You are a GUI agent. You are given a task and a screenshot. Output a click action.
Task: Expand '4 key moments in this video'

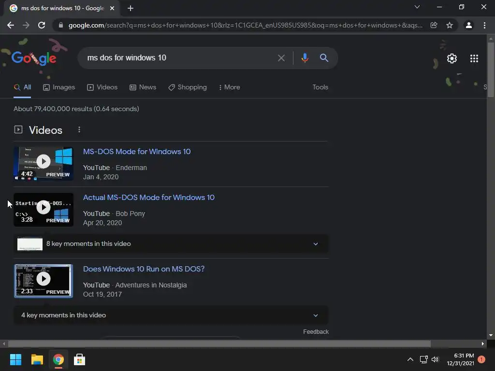coord(171,315)
